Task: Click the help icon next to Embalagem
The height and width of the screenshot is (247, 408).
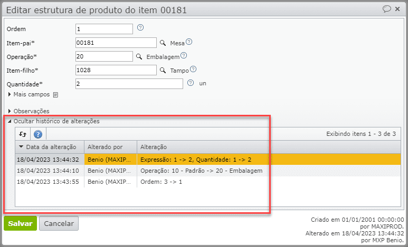Action: 184,55
